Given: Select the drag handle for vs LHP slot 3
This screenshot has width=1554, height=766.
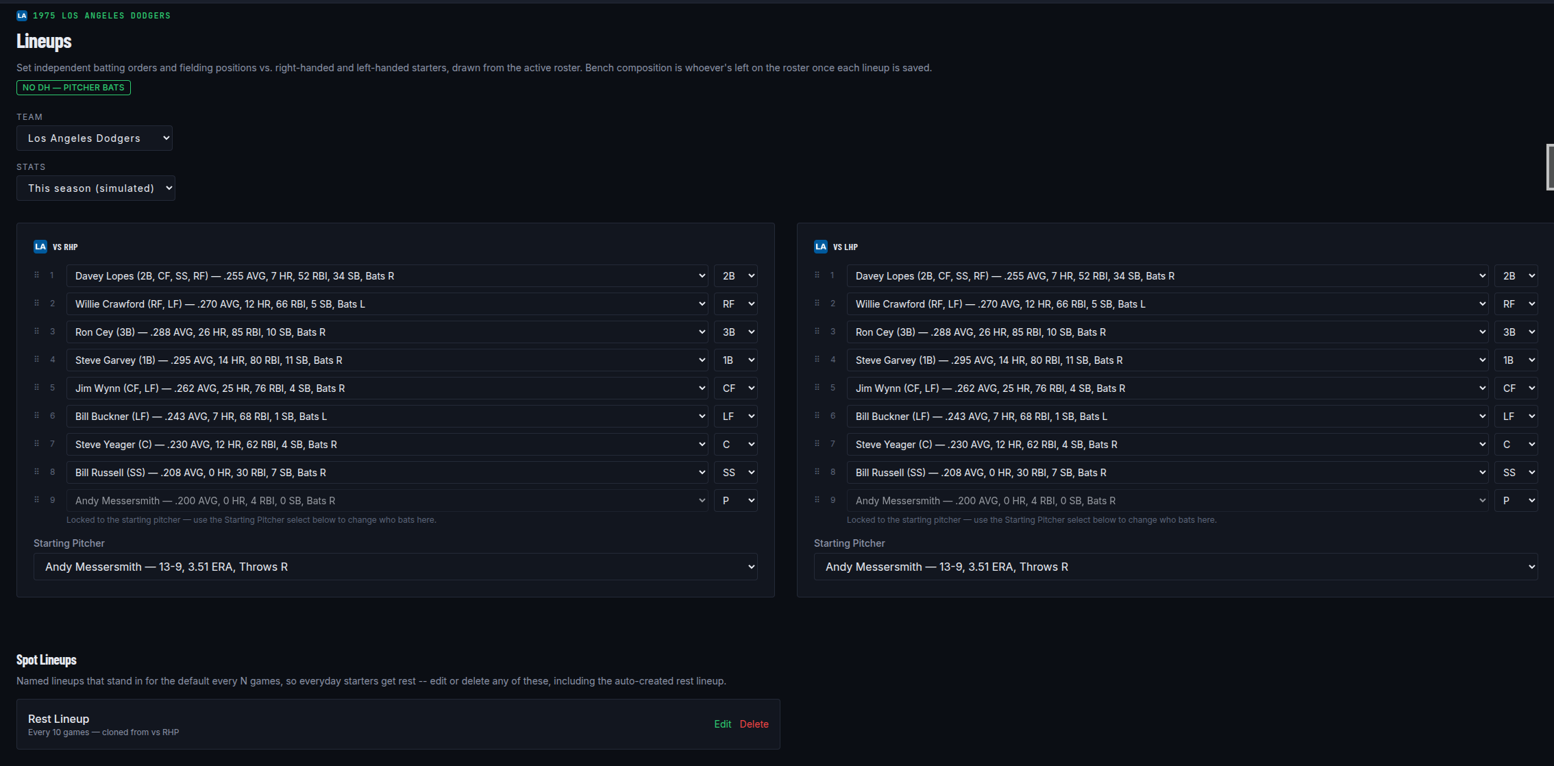Looking at the screenshot, I should click(x=817, y=332).
